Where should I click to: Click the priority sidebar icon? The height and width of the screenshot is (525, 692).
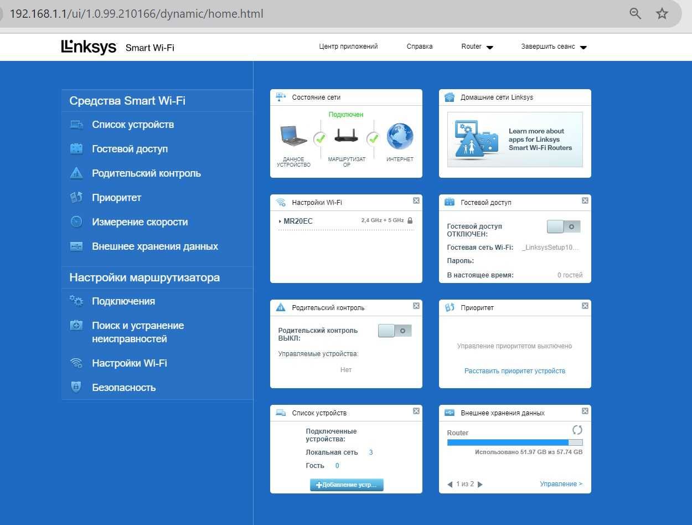(76, 198)
